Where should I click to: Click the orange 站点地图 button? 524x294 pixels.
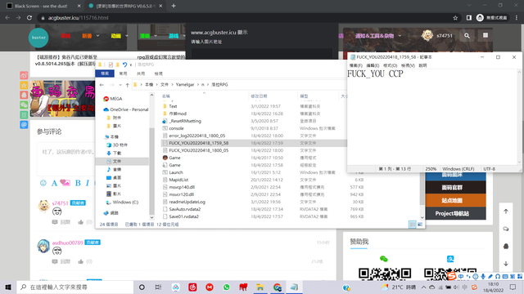click(455, 200)
